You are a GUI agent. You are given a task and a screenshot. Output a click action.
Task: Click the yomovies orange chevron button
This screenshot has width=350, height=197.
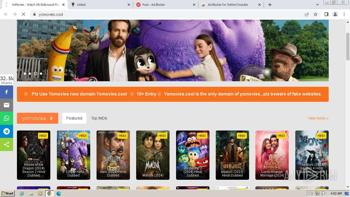pos(37,118)
